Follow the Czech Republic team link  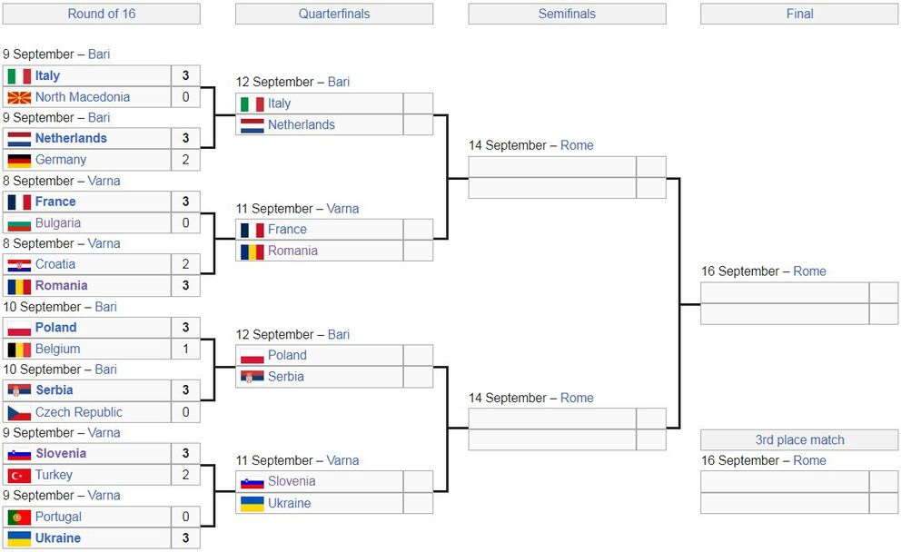pos(79,412)
